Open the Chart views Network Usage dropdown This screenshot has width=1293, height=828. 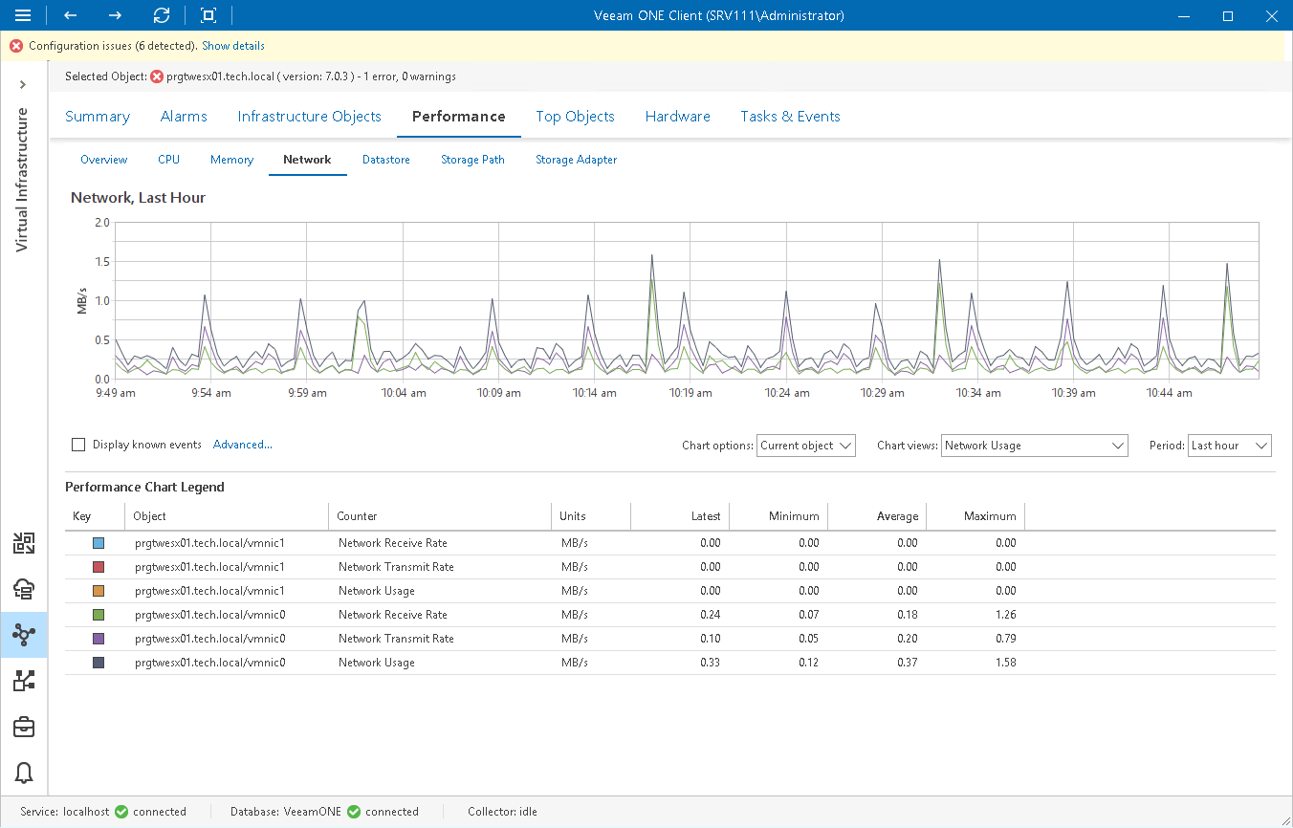(x=1035, y=446)
